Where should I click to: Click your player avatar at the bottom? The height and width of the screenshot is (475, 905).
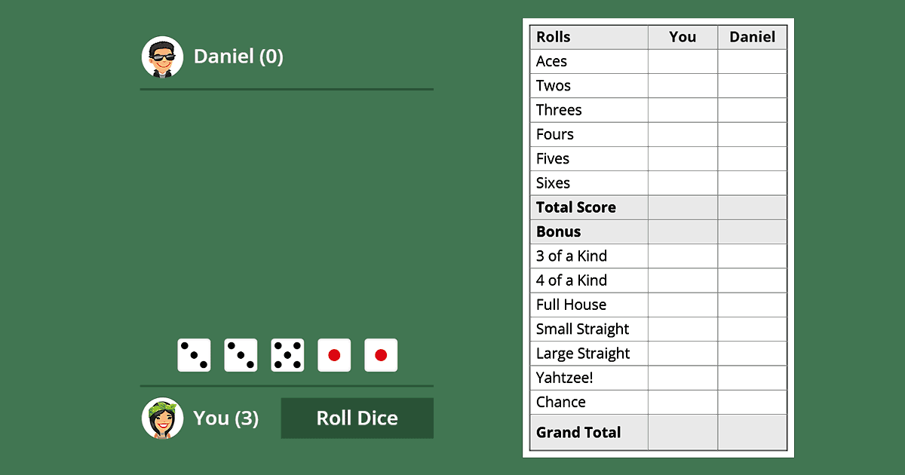tap(162, 418)
